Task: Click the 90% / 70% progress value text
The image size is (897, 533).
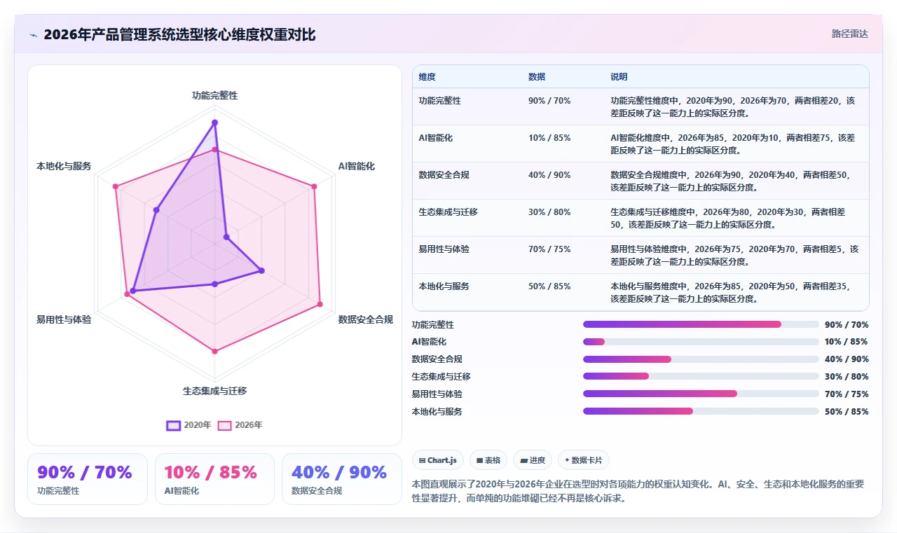Action: click(847, 325)
